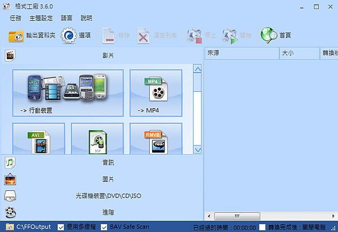
Task: Enable 轉換完成後：關閉電腦 shutdown checkbox
Action: coord(263,227)
